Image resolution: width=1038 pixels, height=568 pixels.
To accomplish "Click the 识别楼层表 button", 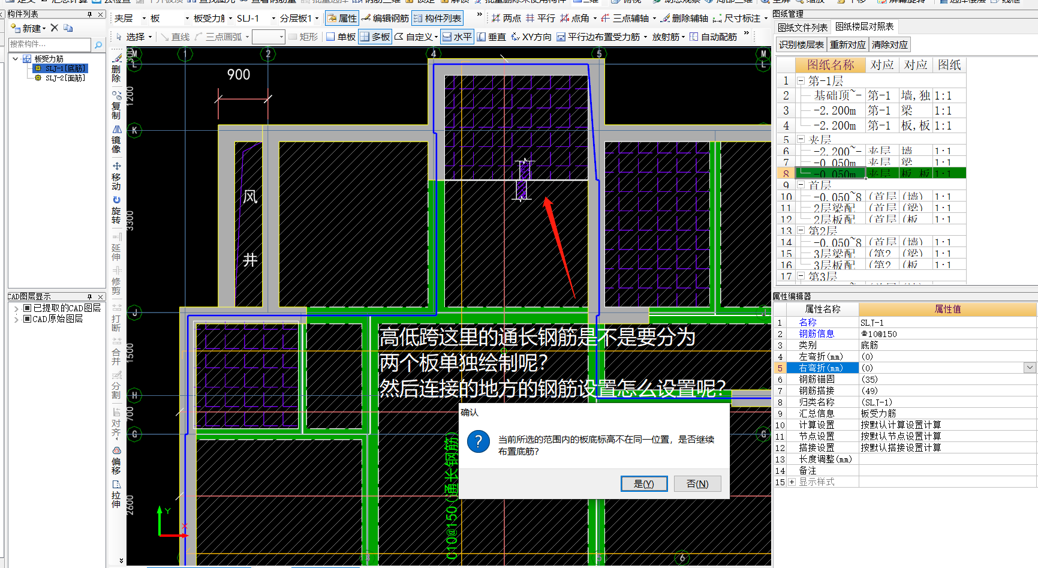I will coord(801,44).
